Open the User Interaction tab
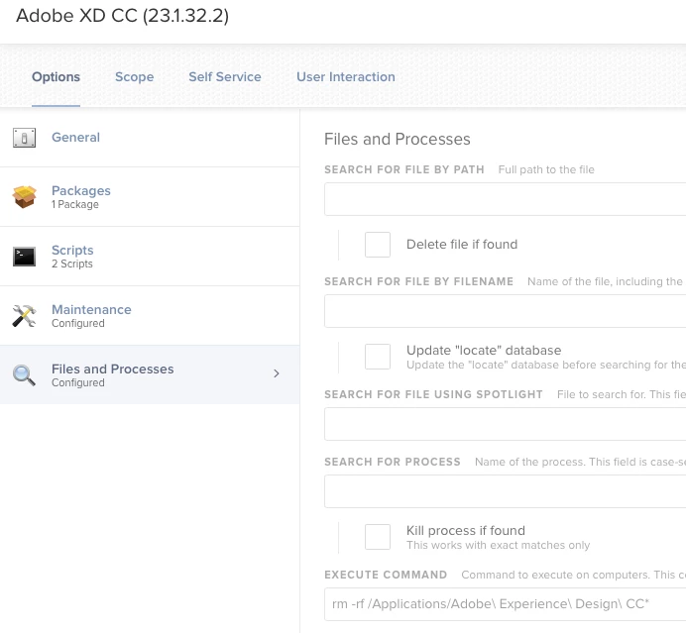The height and width of the screenshot is (633, 686). tap(346, 77)
